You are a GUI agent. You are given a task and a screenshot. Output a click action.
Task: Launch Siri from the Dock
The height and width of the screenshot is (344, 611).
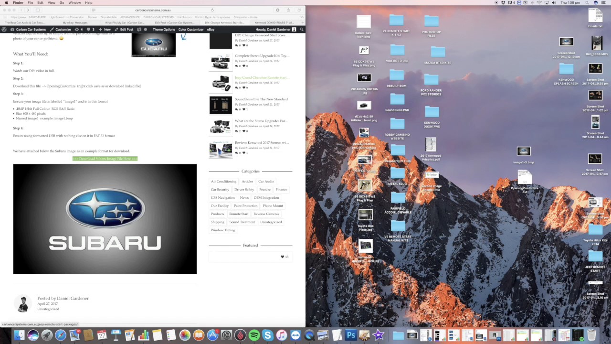point(33,335)
